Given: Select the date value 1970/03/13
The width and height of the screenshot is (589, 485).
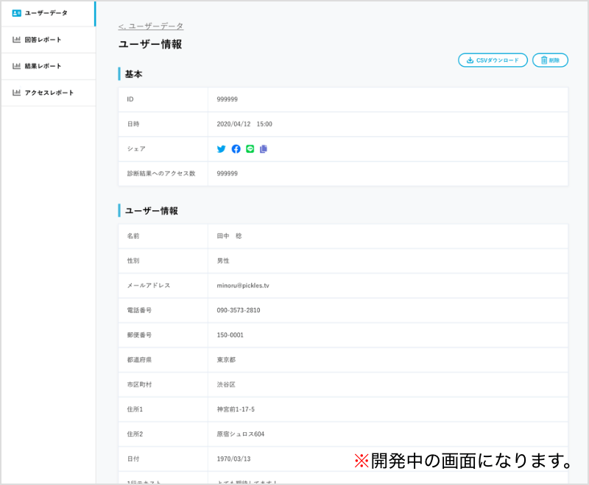Looking at the screenshot, I should [233, 459].
